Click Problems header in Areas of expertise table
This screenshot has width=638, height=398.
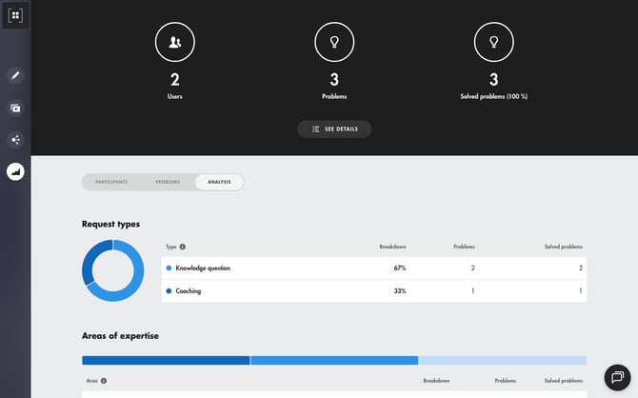click(x=506, y=381)
